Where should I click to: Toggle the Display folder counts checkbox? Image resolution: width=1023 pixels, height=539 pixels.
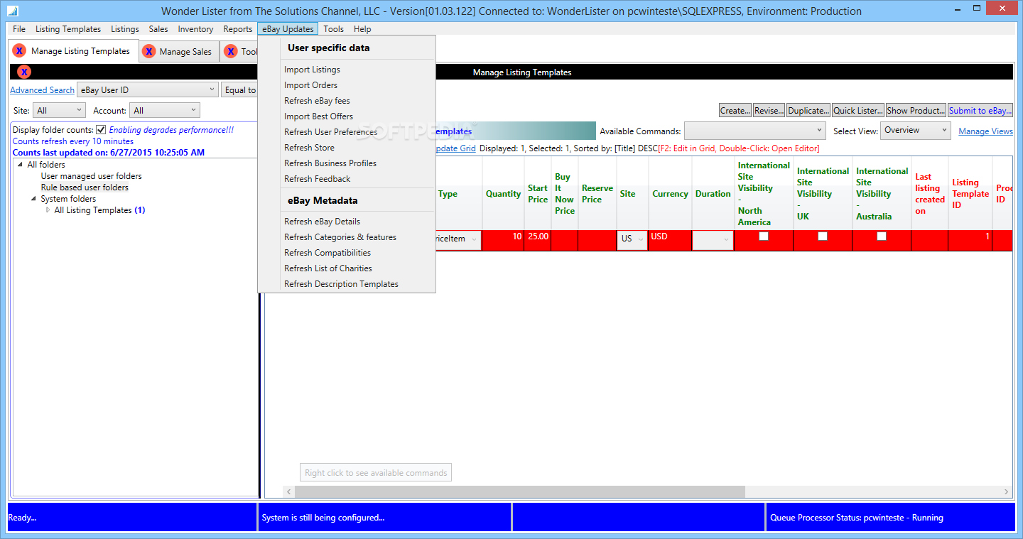pos(101,130)
